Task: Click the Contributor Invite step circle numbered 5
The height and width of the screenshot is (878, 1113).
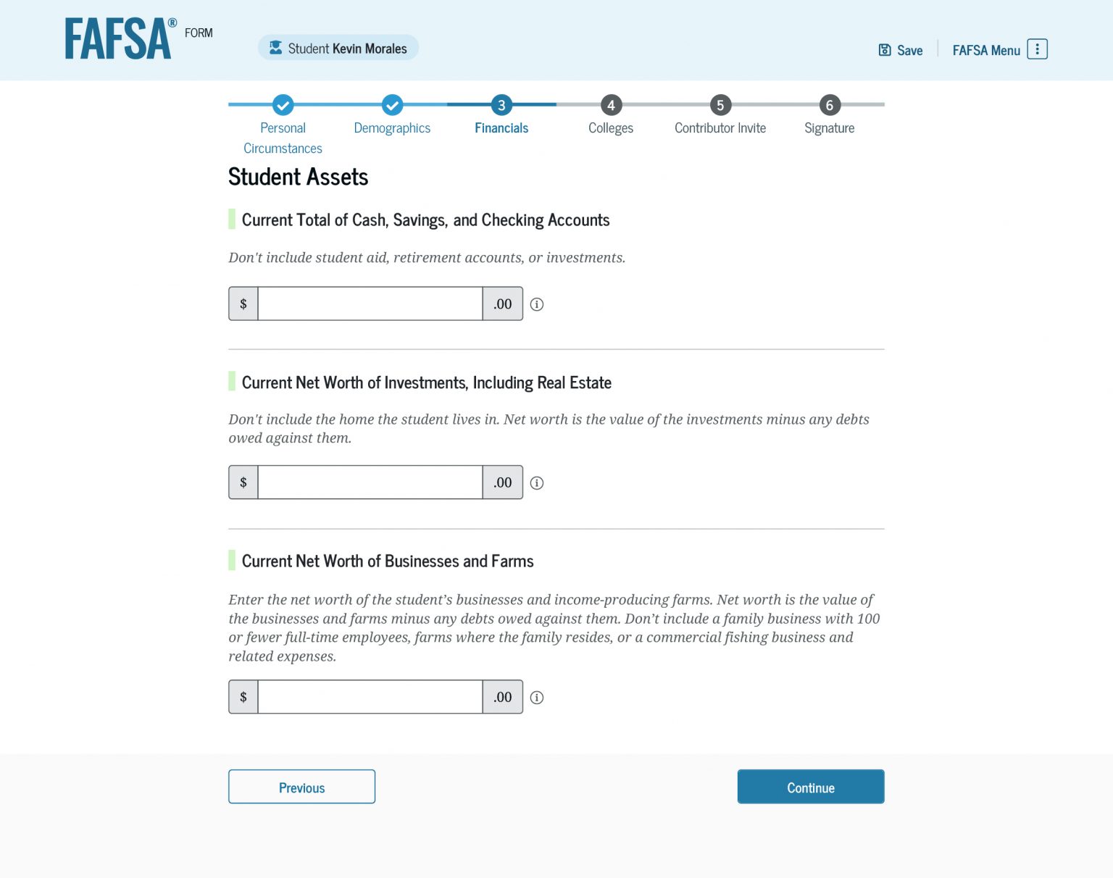Action: (720, 105)
